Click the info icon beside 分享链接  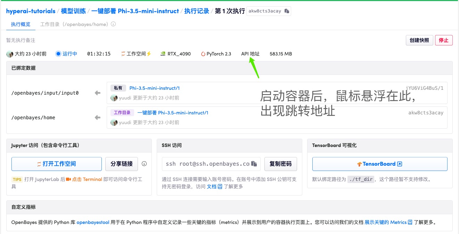[144, 164]
